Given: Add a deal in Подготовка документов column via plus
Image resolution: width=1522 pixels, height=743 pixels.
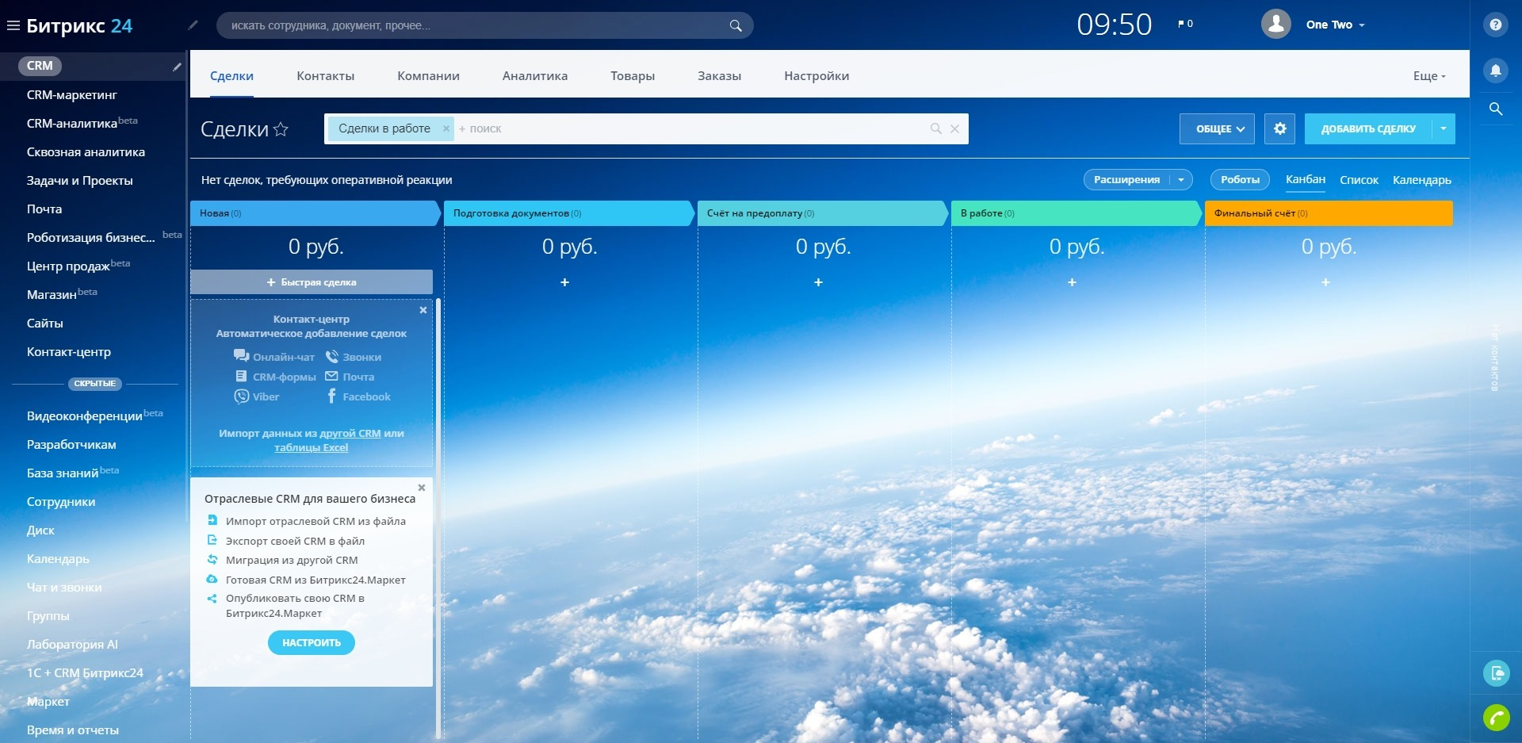Looking at the screenshot, I should (x=565, y=282).
